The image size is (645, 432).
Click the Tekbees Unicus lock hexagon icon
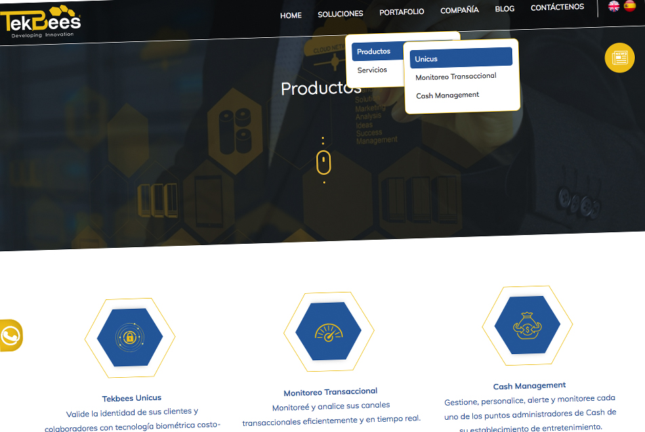(129, 337)
